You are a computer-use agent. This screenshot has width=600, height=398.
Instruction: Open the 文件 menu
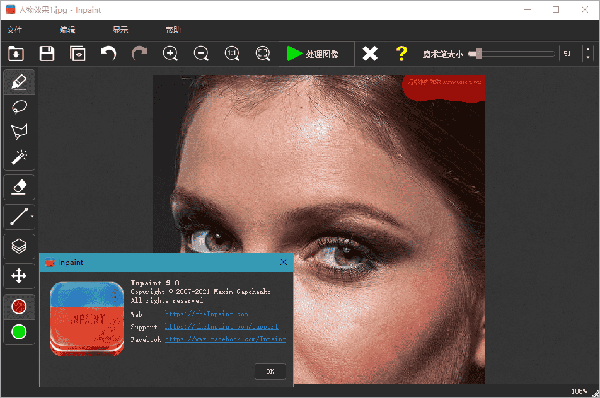pos(15,30)
